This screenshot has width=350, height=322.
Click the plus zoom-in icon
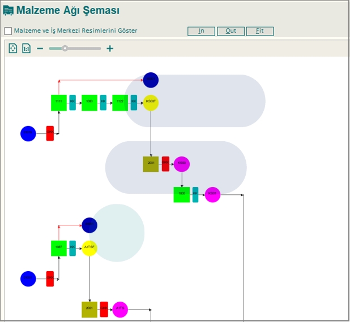(x=110, y=49)
